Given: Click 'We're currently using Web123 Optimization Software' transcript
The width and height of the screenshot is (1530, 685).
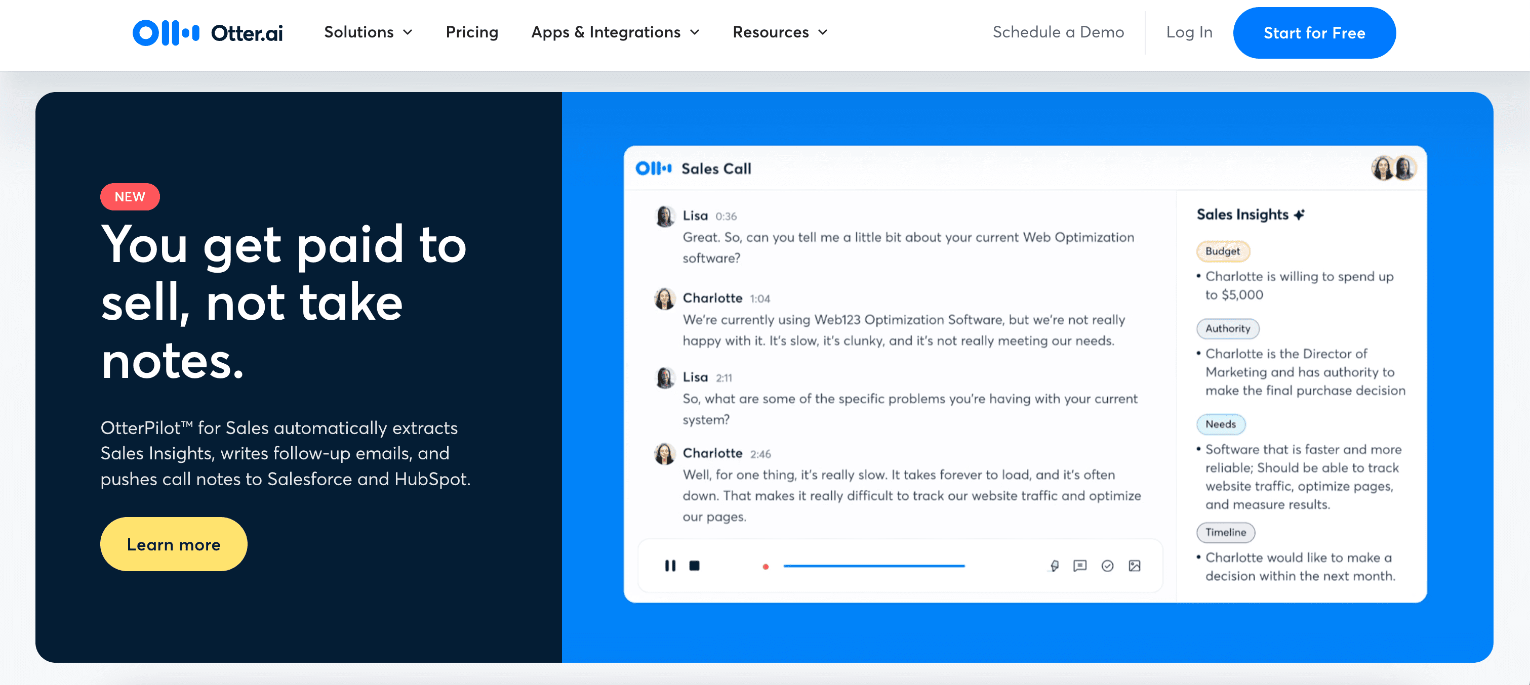Looking at the screenshot, I should pyautogui.click(x=903, y=330).
